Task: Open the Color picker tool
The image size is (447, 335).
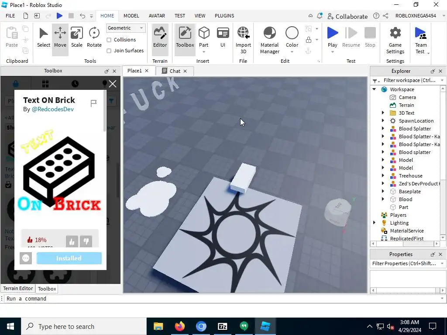Action: pos(292,37)
